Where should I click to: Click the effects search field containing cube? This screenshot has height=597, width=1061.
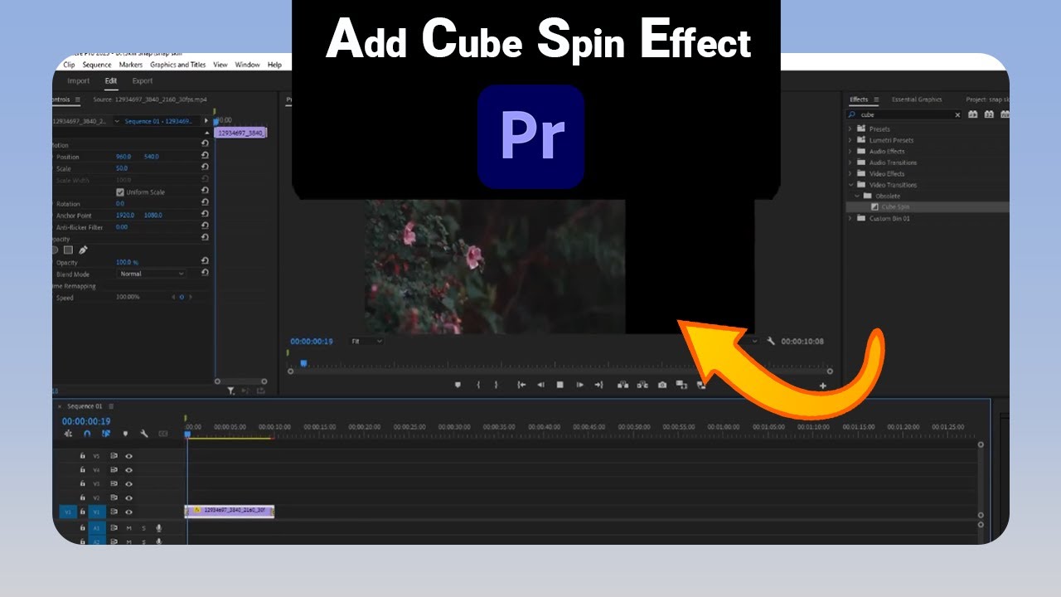click(904, 115)
